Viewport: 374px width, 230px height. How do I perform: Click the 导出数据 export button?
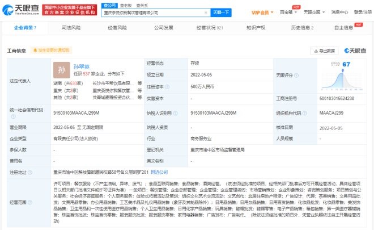(324, 51)
